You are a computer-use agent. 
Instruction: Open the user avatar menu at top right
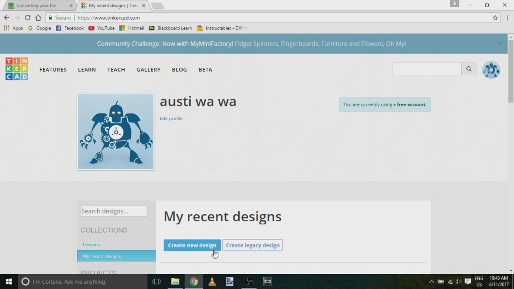tap(491, 70)
